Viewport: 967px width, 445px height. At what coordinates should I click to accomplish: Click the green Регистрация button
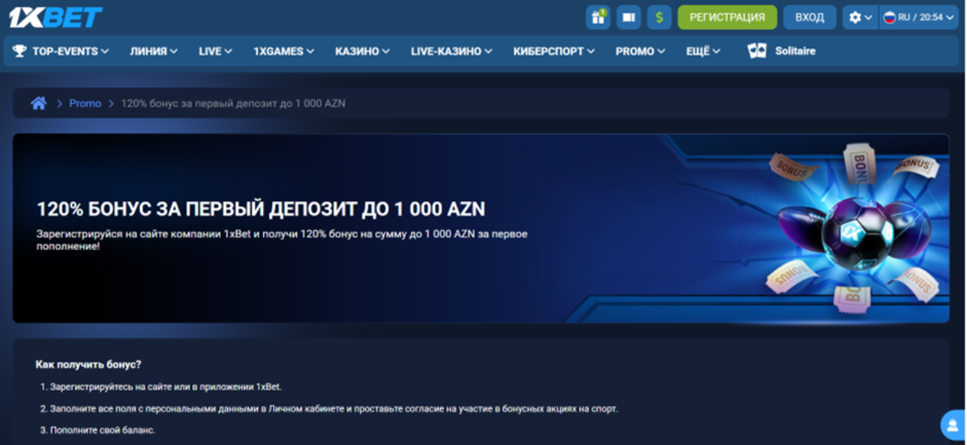point(727,17)
